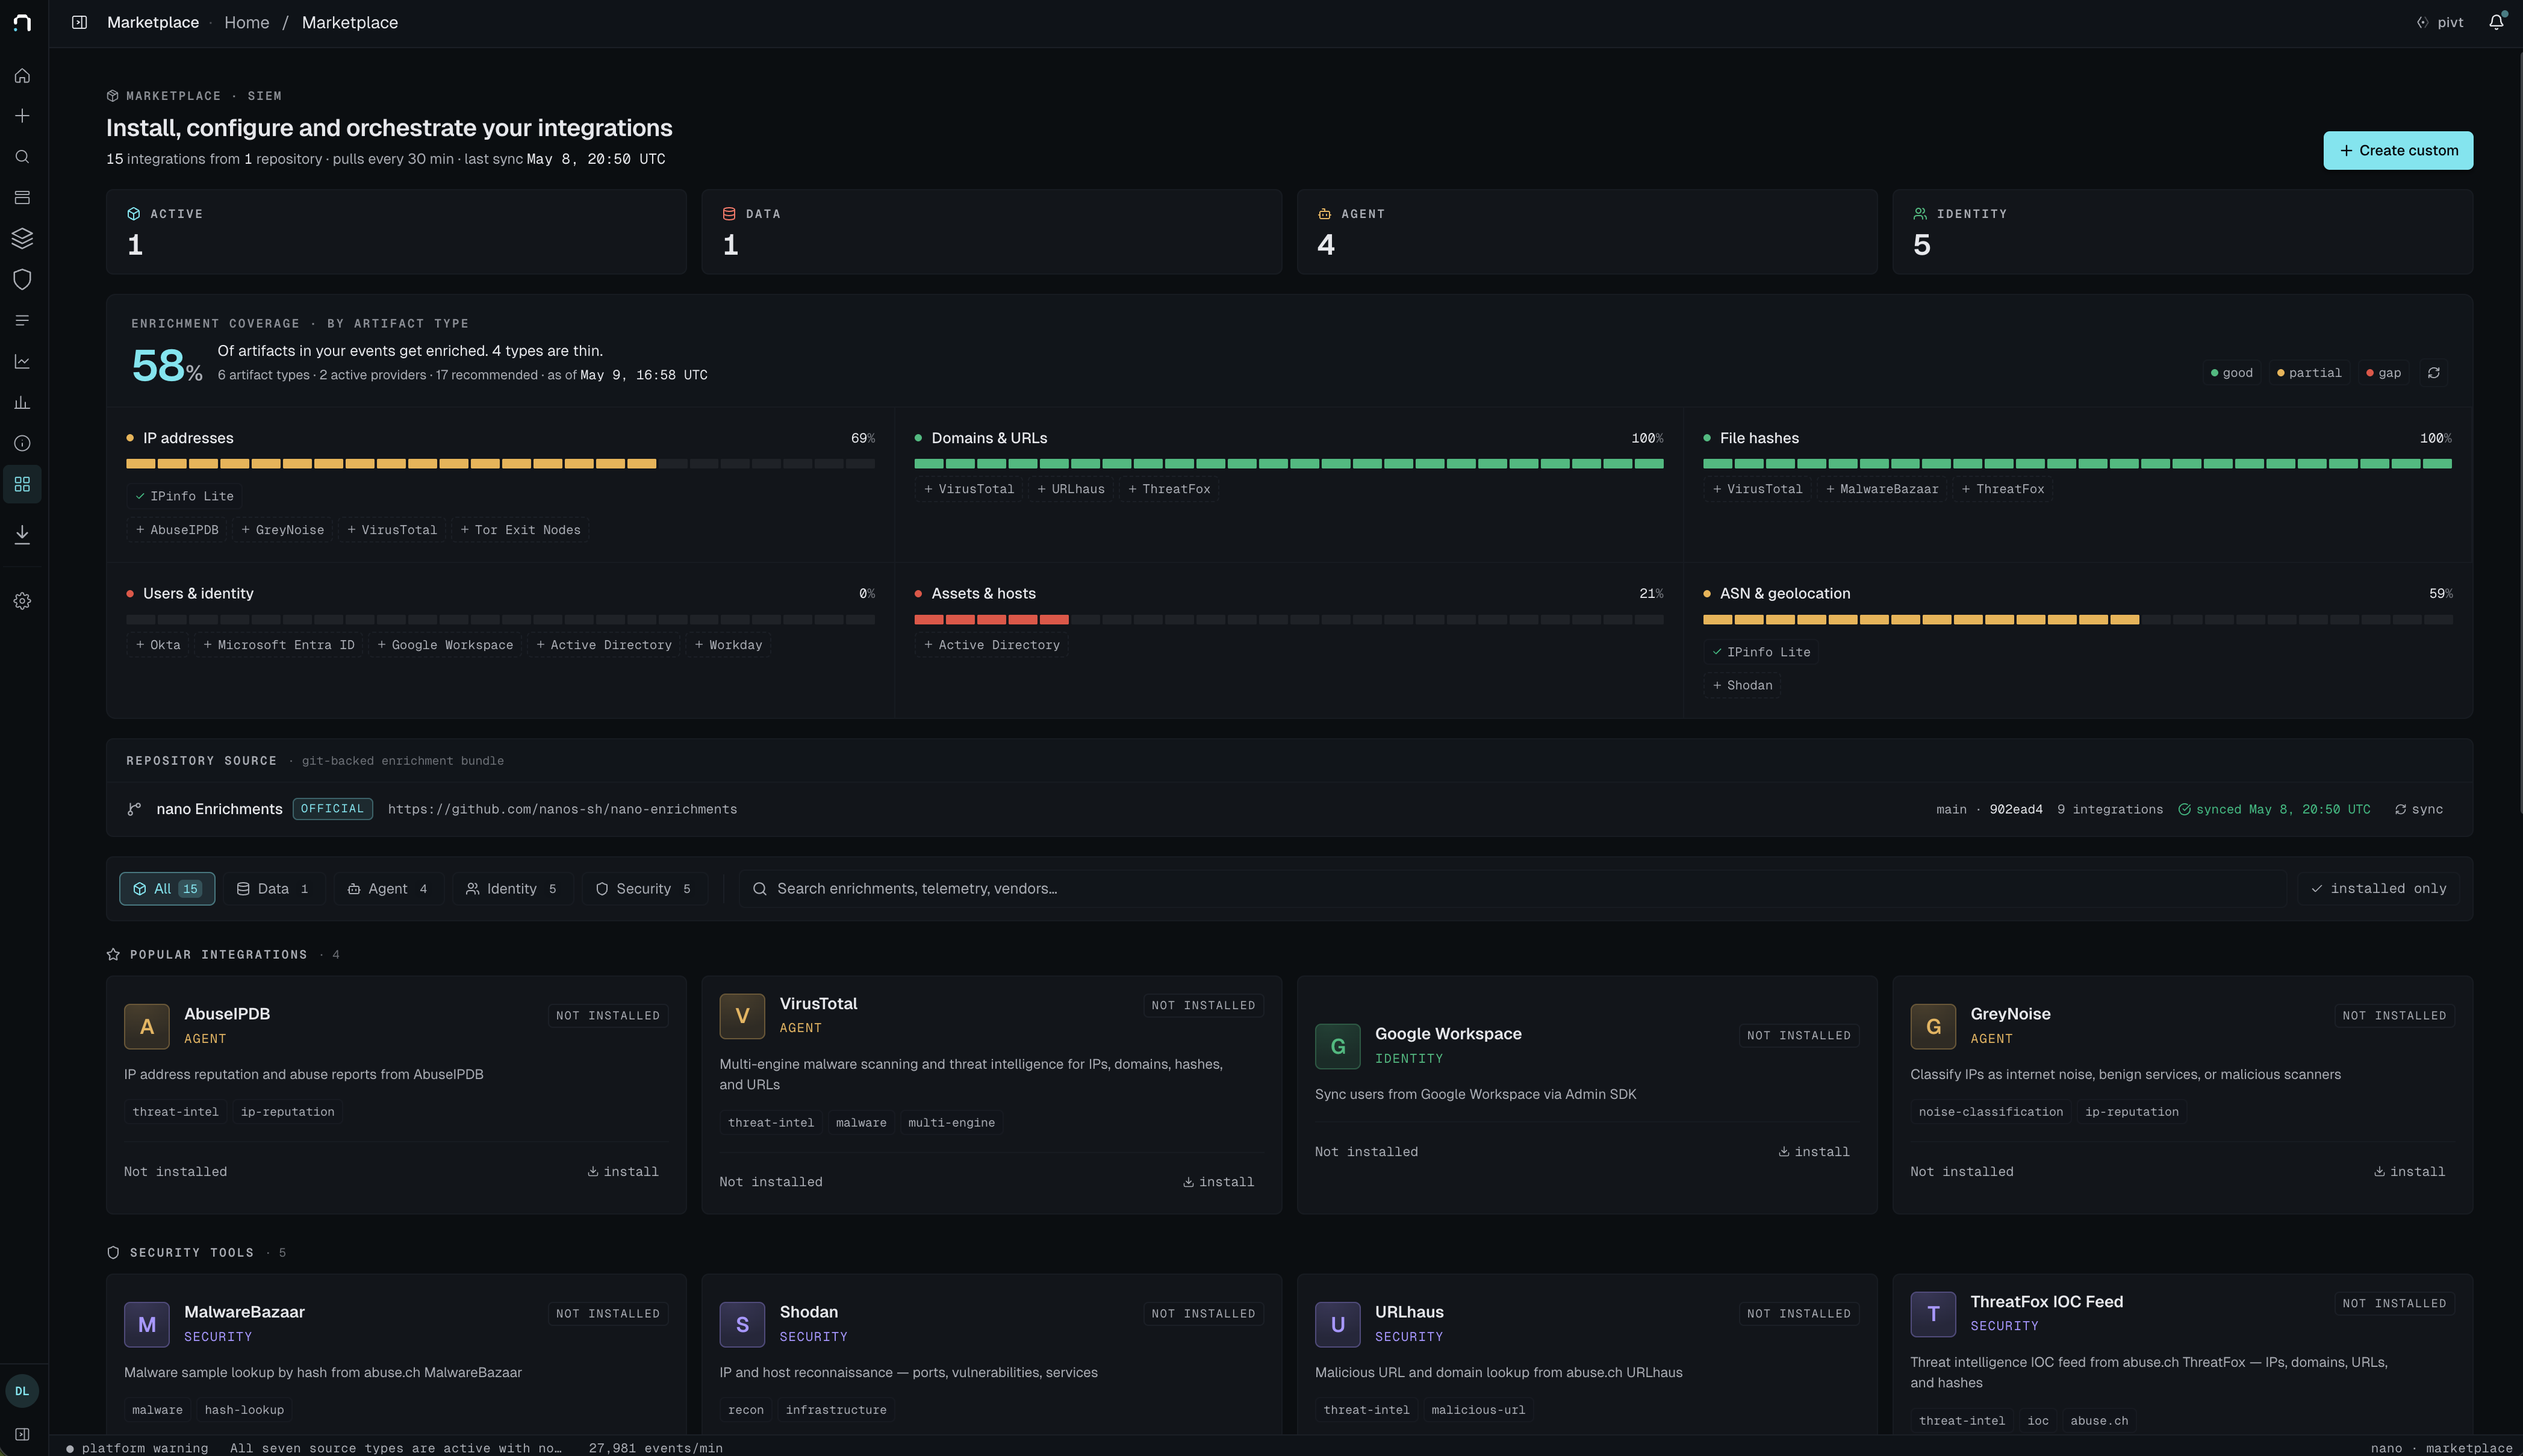
Task: Select the All 15 filter tab
Action: [x=167, y=889]
